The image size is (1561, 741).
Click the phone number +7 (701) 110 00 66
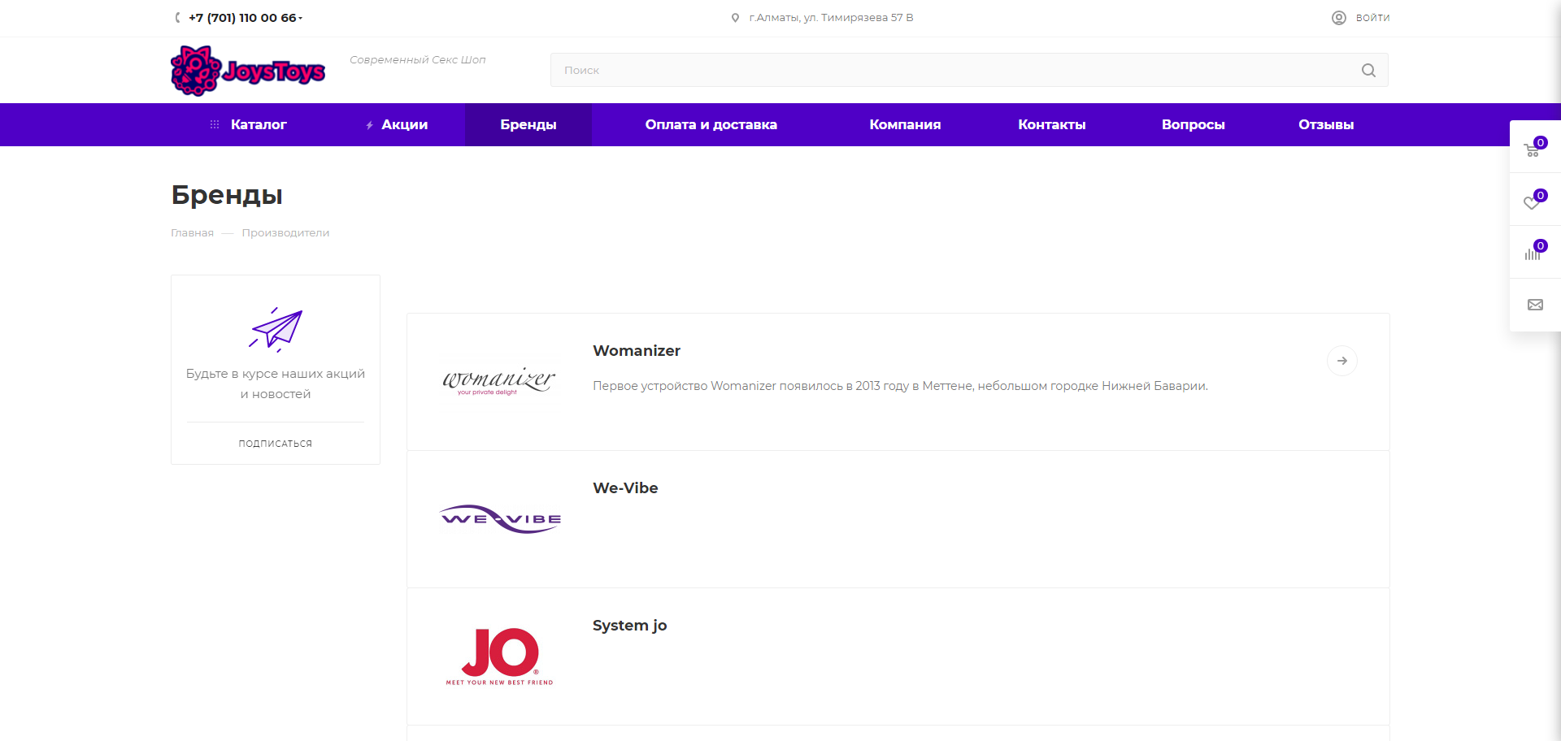pyautogui.click(x=242, y=18)
